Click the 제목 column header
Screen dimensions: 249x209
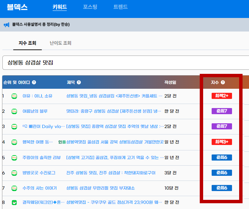(71, 82)
